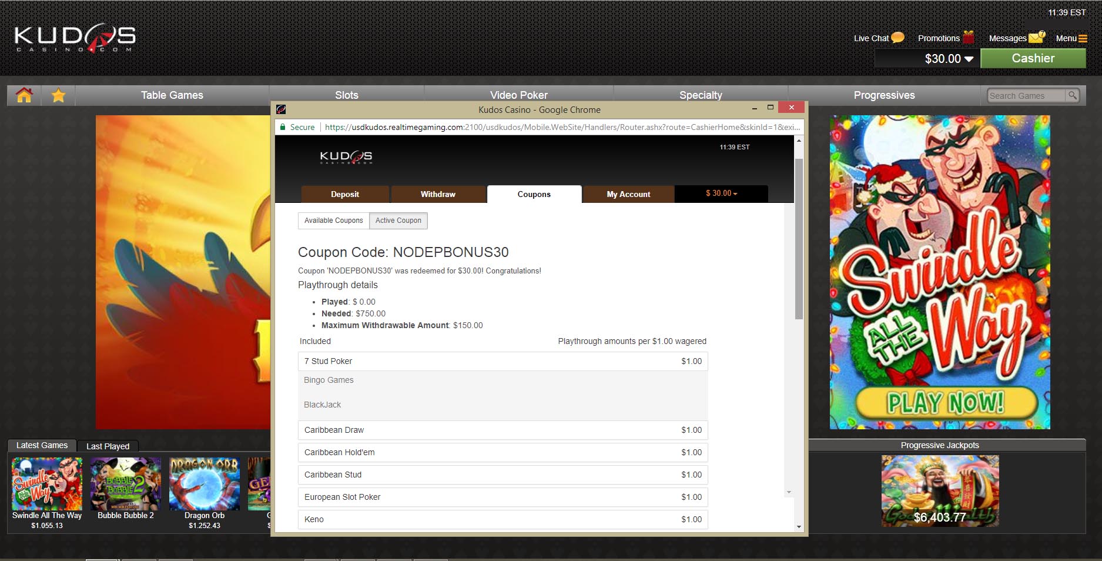
Task: Click the Caribbean Stud row
Action: pyautogui.click(x=503, y=475)
